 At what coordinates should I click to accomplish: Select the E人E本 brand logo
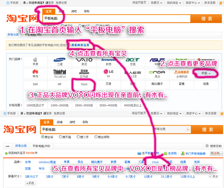pyautogui.click(x=133, y=73)
